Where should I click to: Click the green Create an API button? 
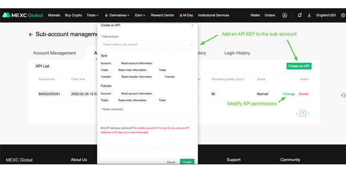point(299,66)
